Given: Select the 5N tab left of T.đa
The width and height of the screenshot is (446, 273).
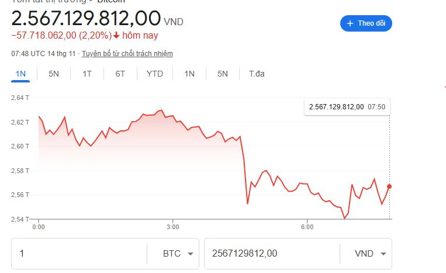Looking at the screenshot, I should 223,74.
